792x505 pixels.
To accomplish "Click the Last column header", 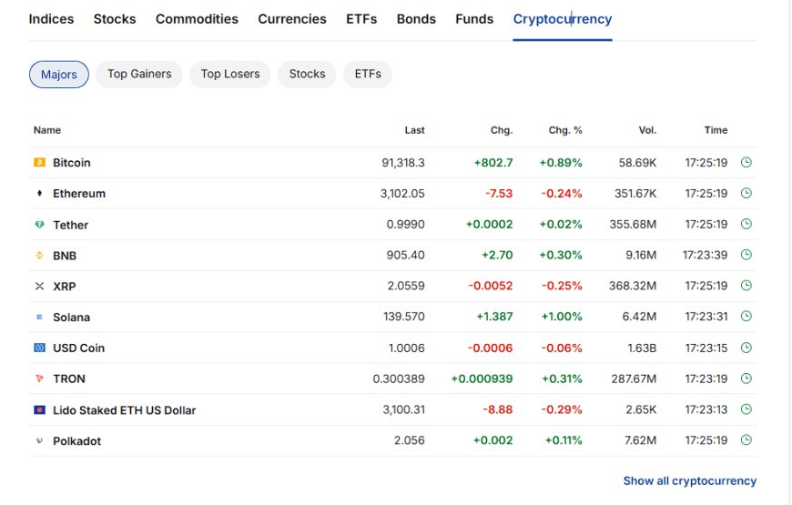I will click(x=414, y=130).
